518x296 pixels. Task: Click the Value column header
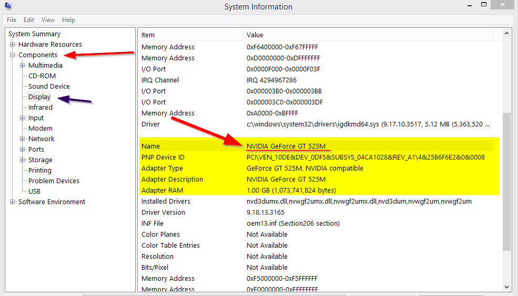point(368,35)
